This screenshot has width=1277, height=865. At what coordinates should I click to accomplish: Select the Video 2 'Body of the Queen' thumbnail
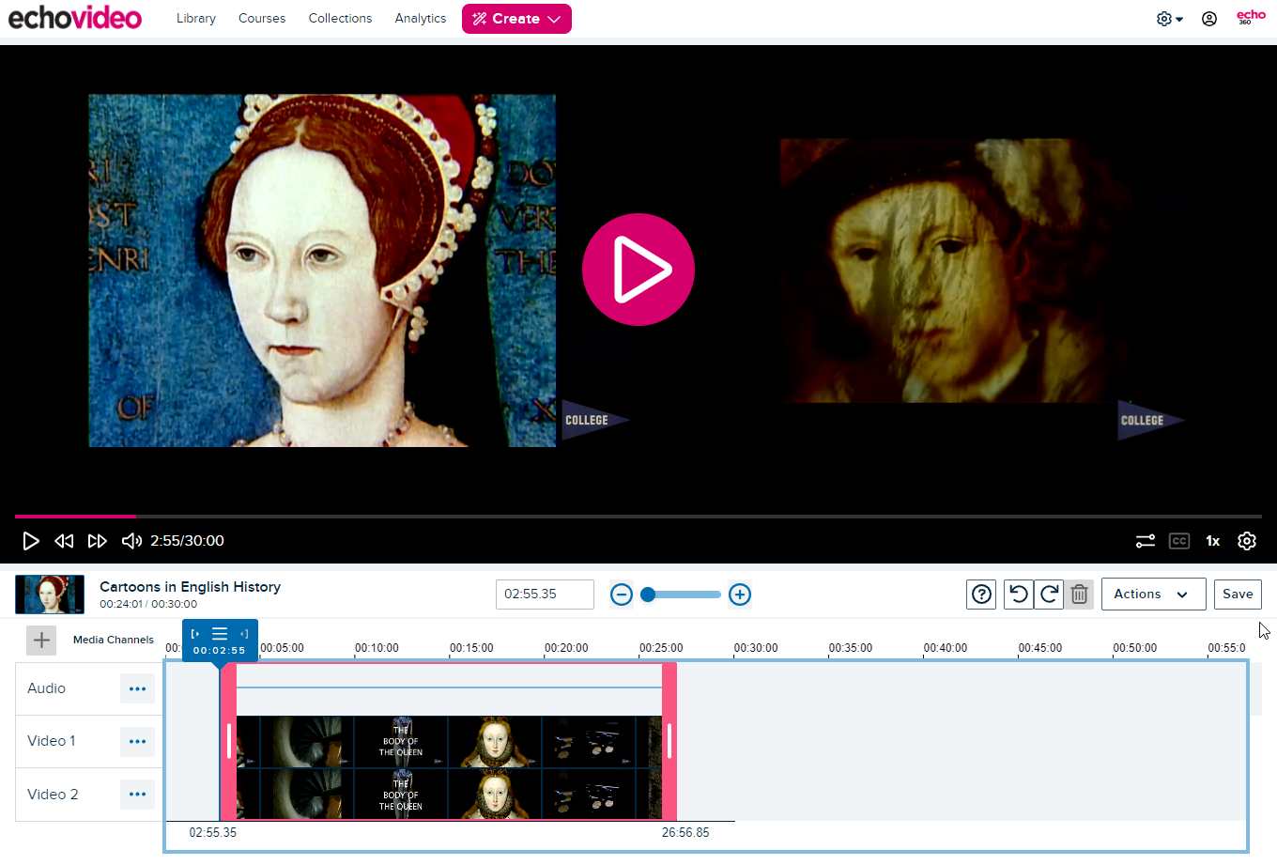[x=401, y=795]
